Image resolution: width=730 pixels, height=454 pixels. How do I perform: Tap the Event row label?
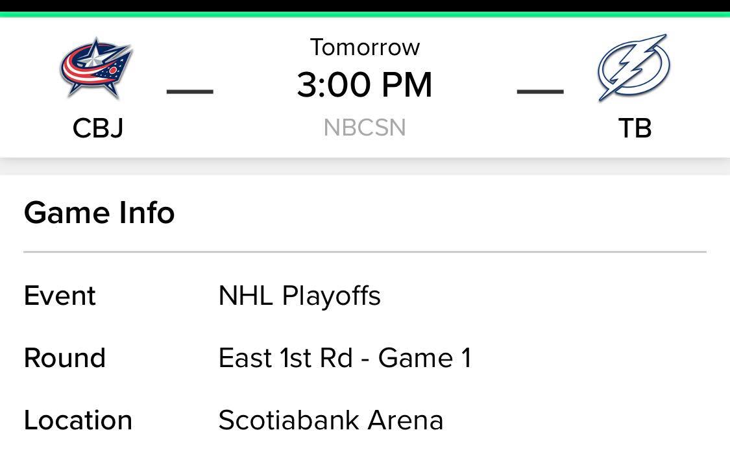point(60,296)
